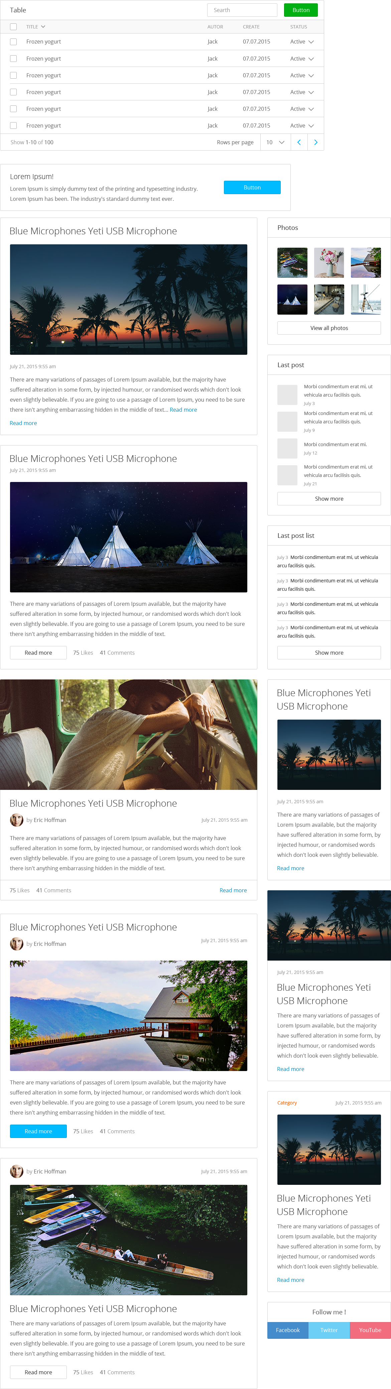391x1389 pixels.
Task: Open Active status dropdown in first row
Action: click(x=302, y=42)
